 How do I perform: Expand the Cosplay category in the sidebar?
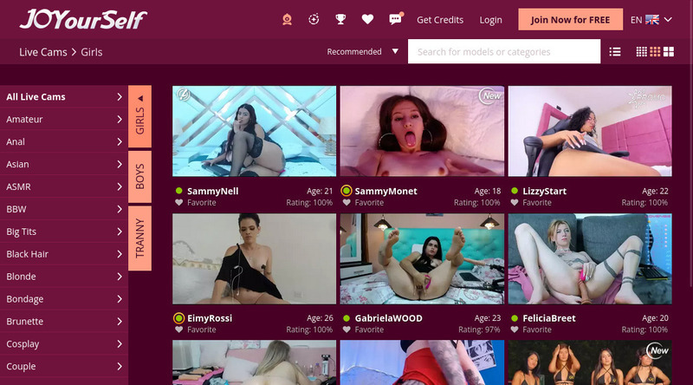[63, 344]
